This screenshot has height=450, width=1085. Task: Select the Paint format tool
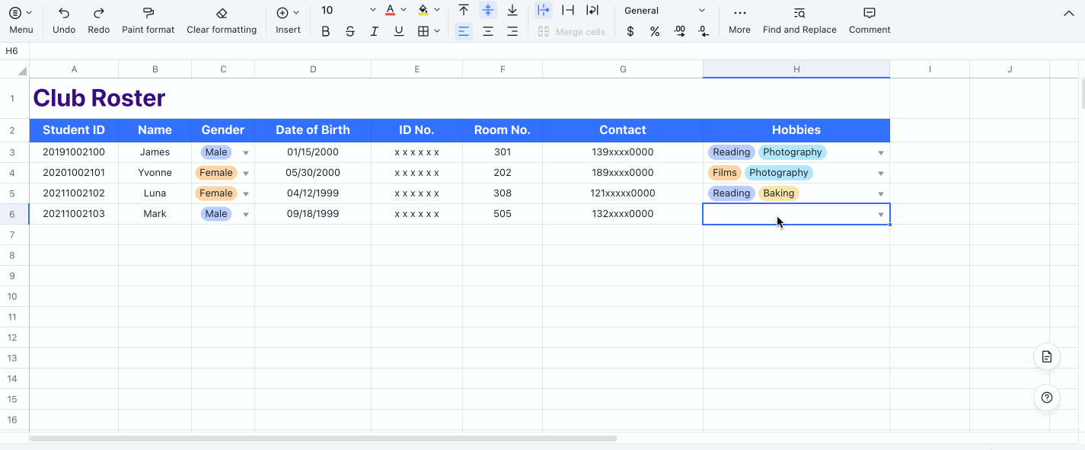pyautogui.click(x=148, y=18)
